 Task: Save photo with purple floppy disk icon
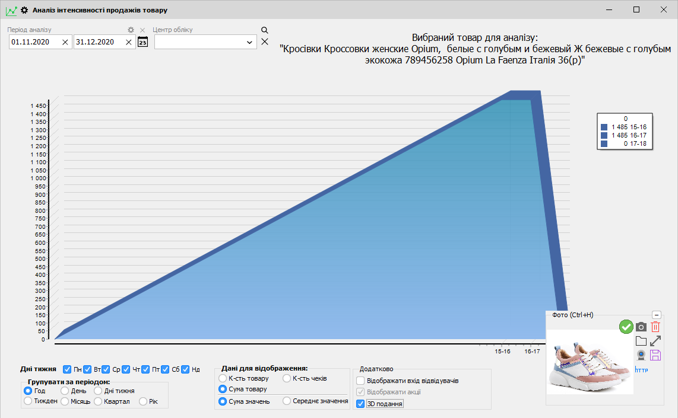(x=655, y=355)
